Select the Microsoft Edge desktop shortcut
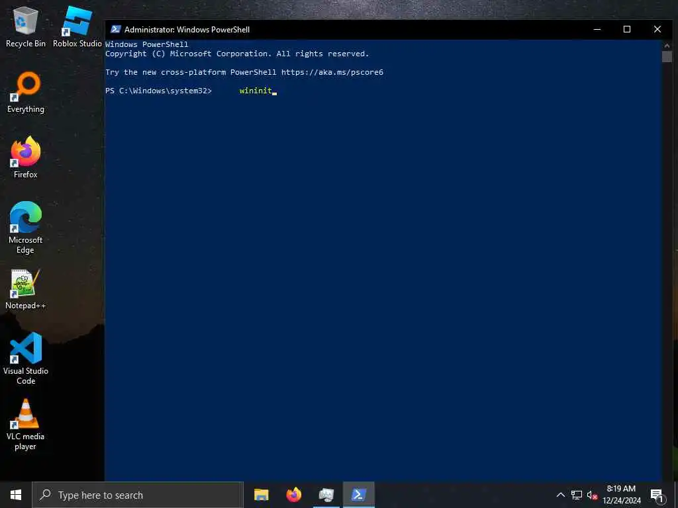 [26, 228]
